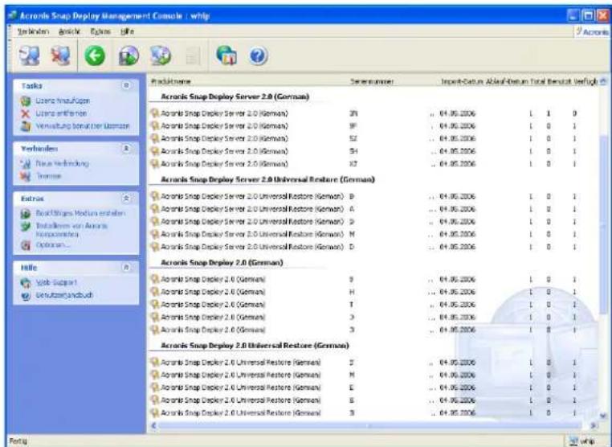Open Web-Support link in Hilfe panel
Screen dimensions: 612x447
tap(56, 282)
